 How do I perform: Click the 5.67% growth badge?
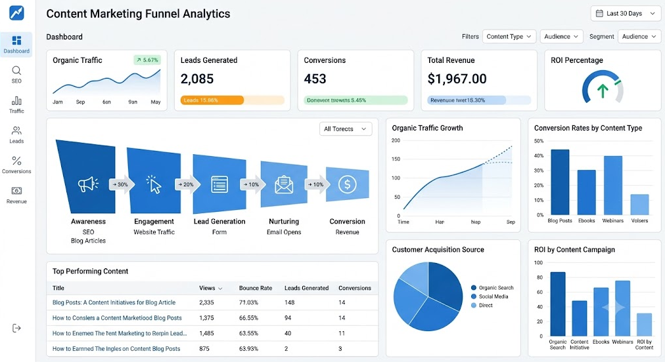pyautogui.click(x=147, y=60)
